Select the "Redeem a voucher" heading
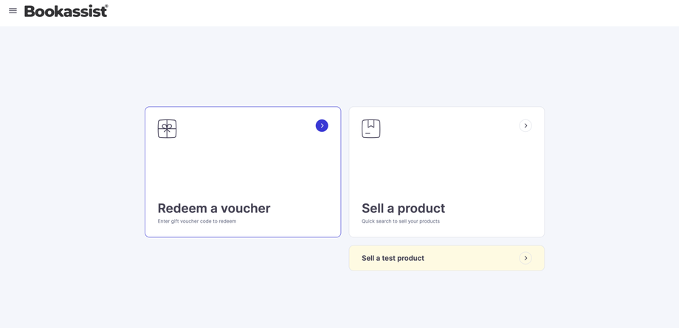The height and width of the screenshot is (328, 679). [214, 209]
